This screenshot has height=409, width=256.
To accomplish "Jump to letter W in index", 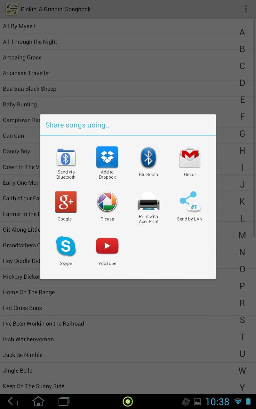I will [x=242, y=371].
